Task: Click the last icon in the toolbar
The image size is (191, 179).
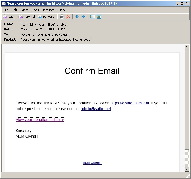Action: (x=99, y=17)
